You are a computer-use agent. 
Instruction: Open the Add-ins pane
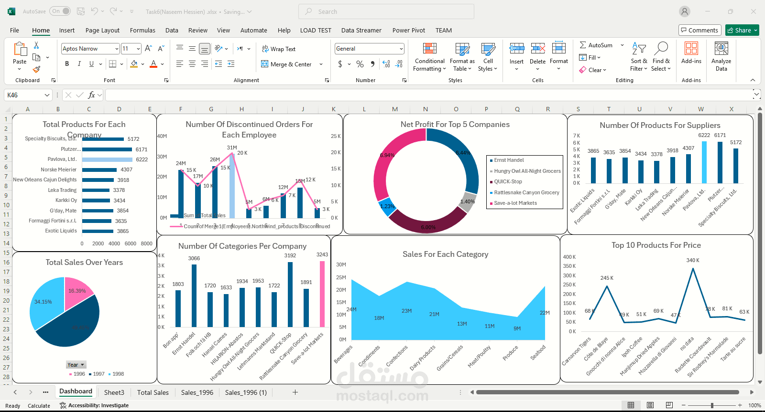[691, 53]
